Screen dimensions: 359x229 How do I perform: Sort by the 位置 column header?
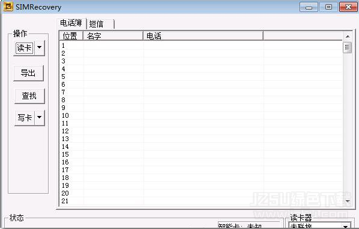coord(71,36)
